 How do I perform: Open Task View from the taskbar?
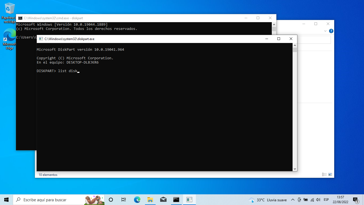tap(124, 200)
